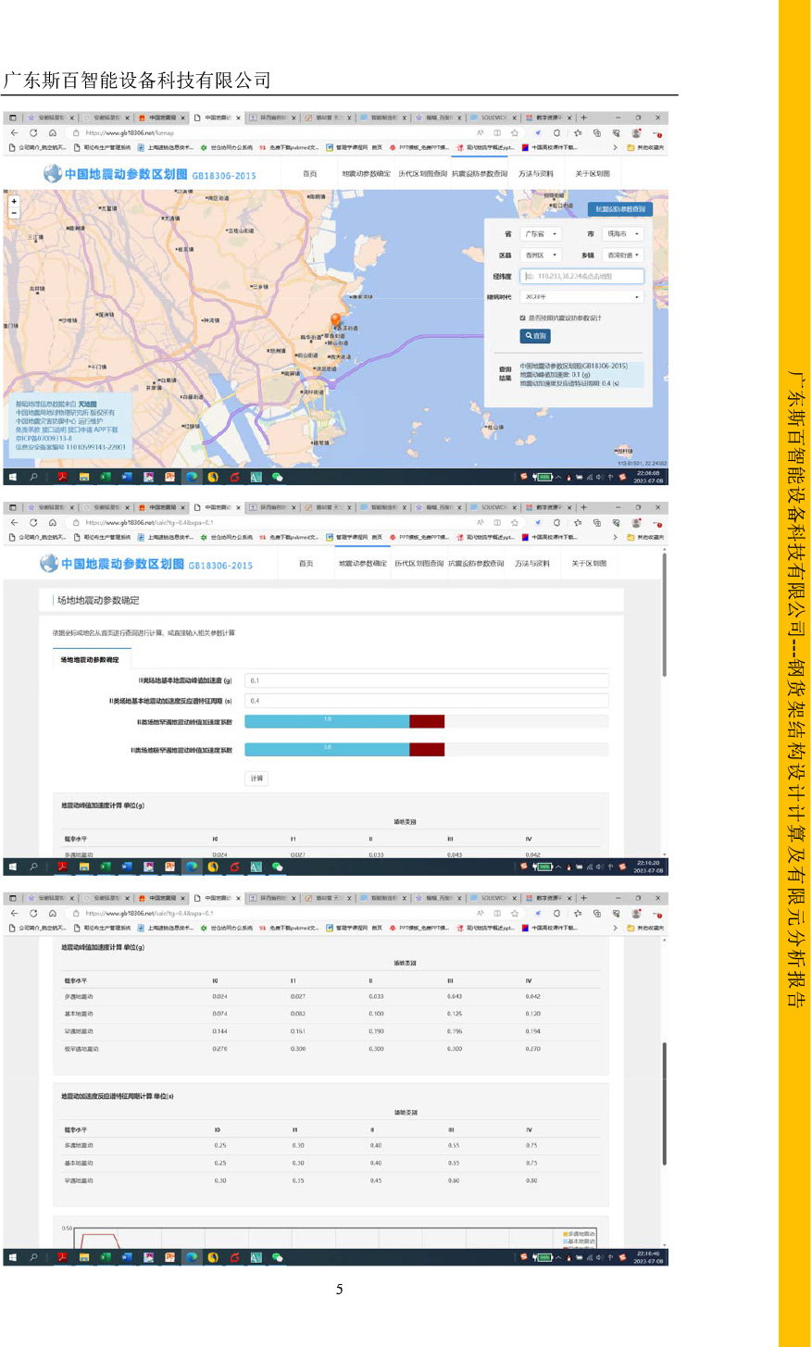Launch WeChat from map screenshot taskbar

pos(277,477)
